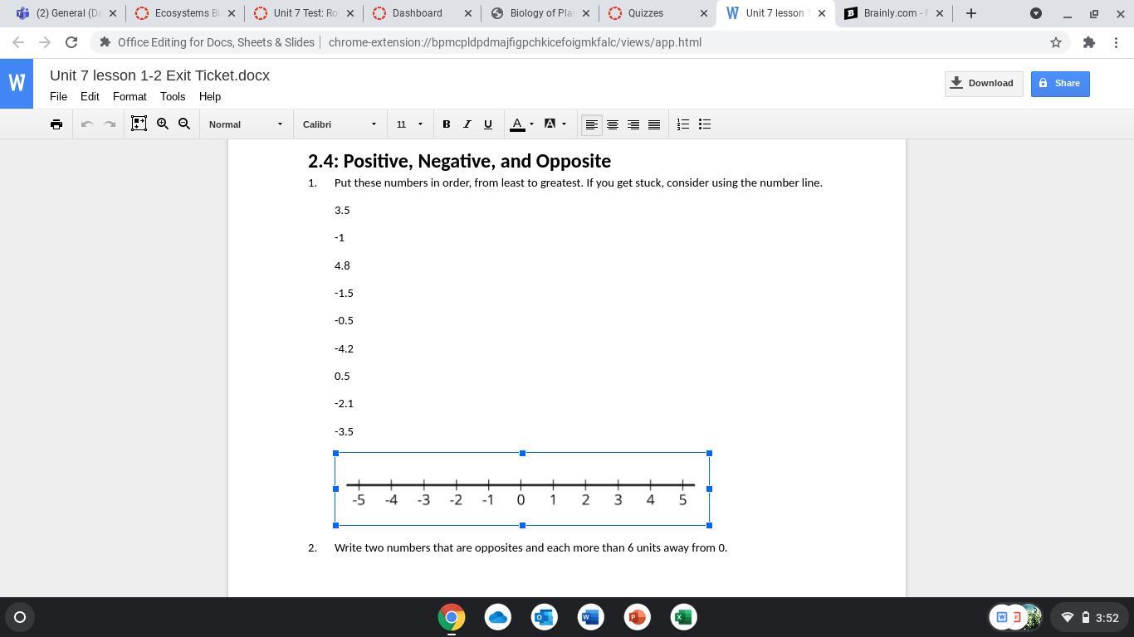
Task: Bookmark page with the star icon
Action: point(1056,42)
